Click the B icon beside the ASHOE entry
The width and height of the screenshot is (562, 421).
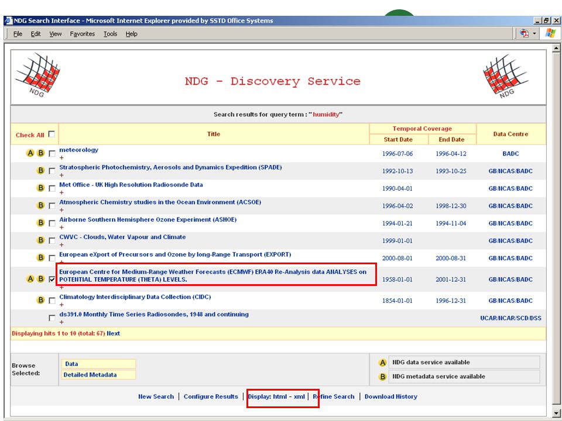click(41, 223)
